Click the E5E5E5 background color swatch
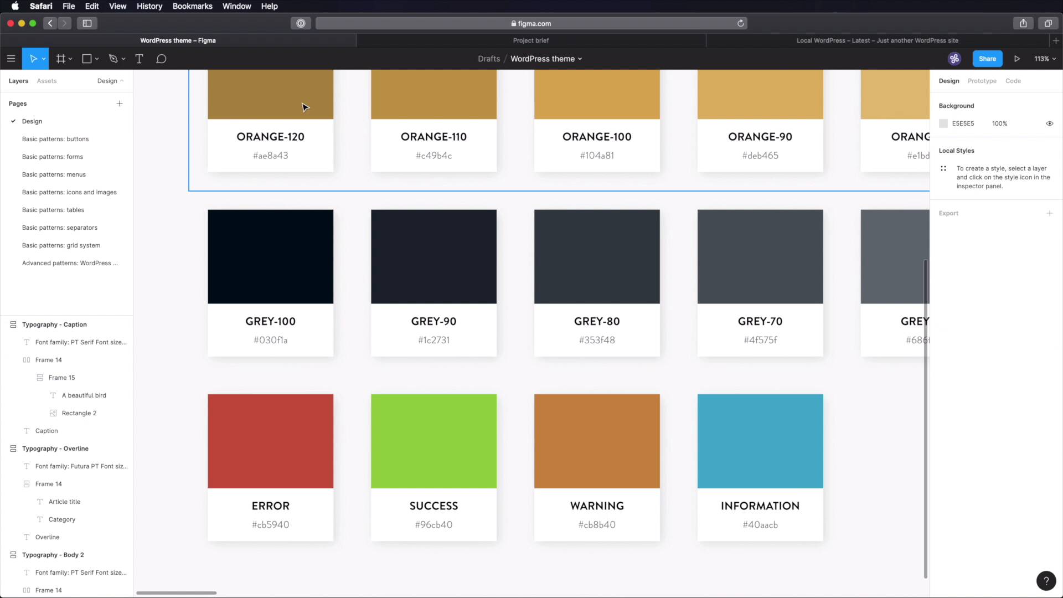This screenshot has width=1063, height=598. coord(943,123)
